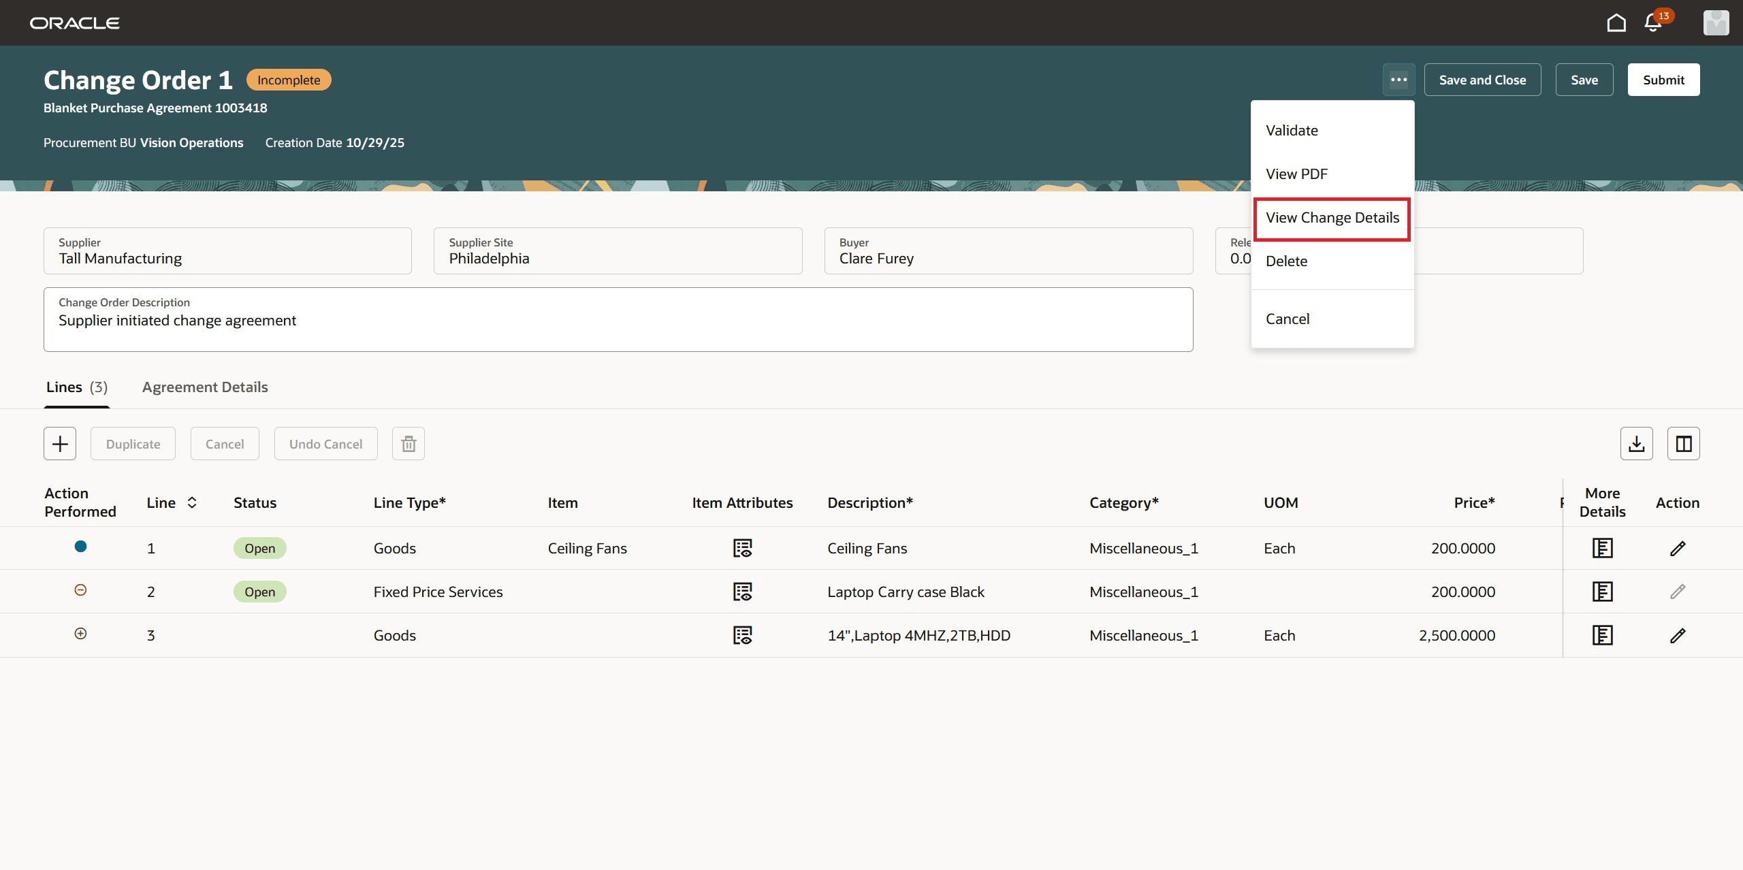Click the Submit button
1743x870 pixels.
pyautogui.click(x=1663, y=79)
